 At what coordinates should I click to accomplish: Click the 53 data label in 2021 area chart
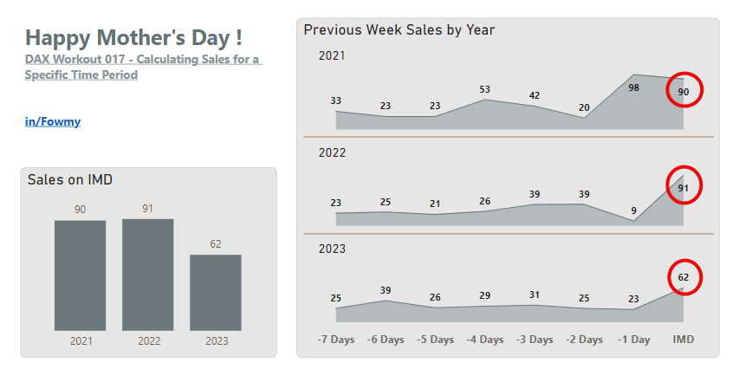pos(485,89)
